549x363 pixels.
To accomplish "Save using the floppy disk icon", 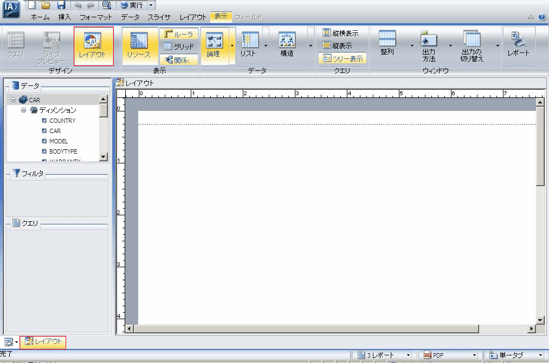I will pos(61,5).
